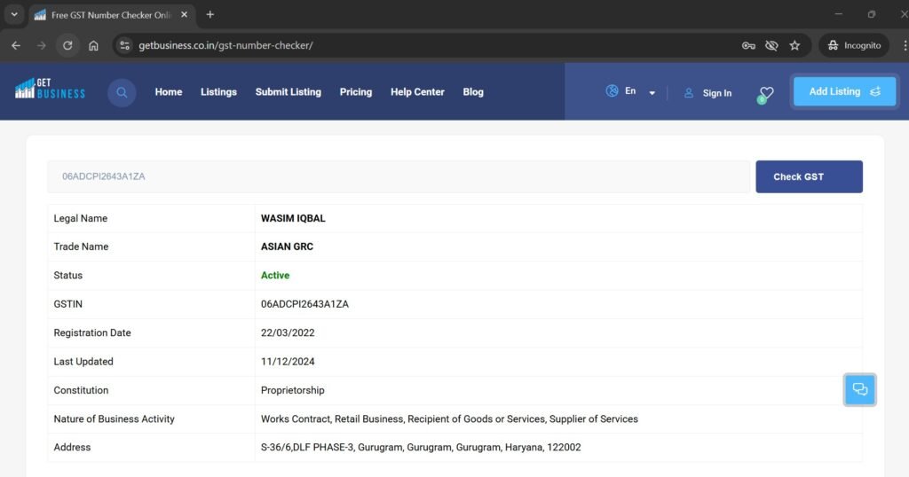
Task: Open the wishlist heart icon
Action: coord(766,92)
